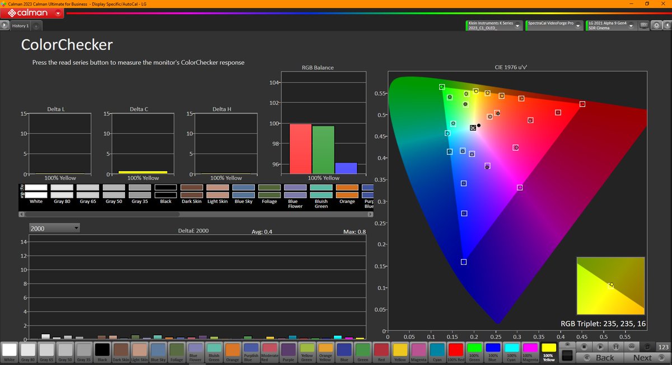
Task: Click the DDC display control icon
Action: (x=645, y=25)
